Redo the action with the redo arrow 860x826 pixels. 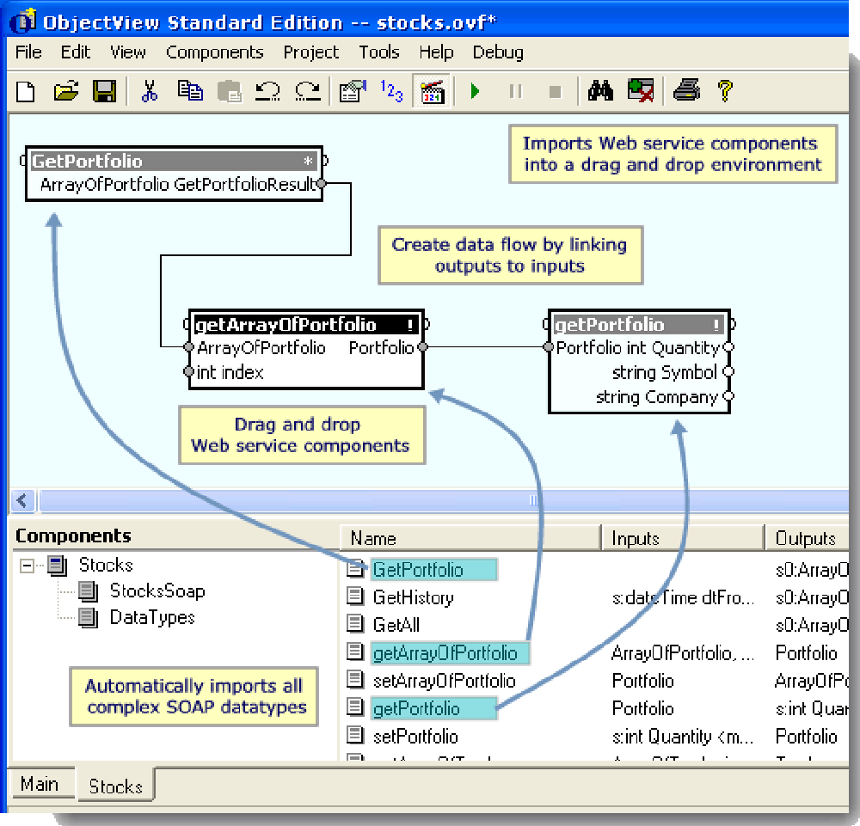click(x=308, y=91)
